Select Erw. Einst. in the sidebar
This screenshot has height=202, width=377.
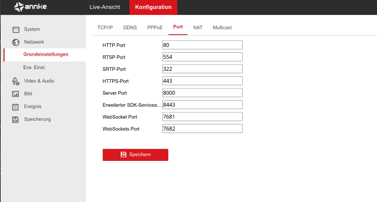(x=34, y=68)
